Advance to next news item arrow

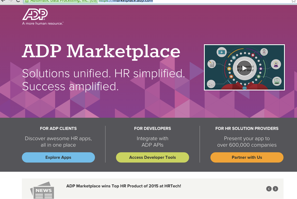(275, 189)
